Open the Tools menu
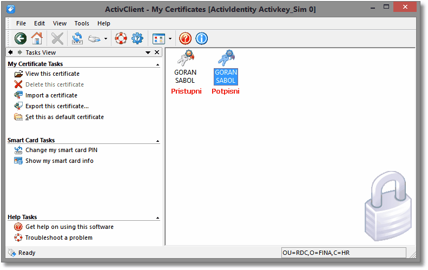Viewport: 428px width, 270px height. 82,23
